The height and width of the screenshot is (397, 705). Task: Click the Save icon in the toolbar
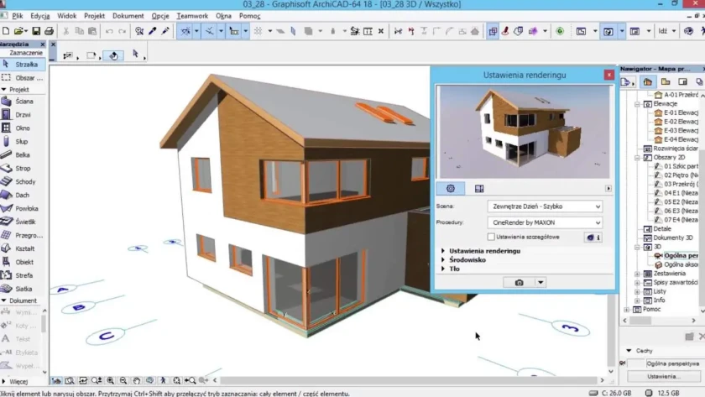click(x=37, y=31)
